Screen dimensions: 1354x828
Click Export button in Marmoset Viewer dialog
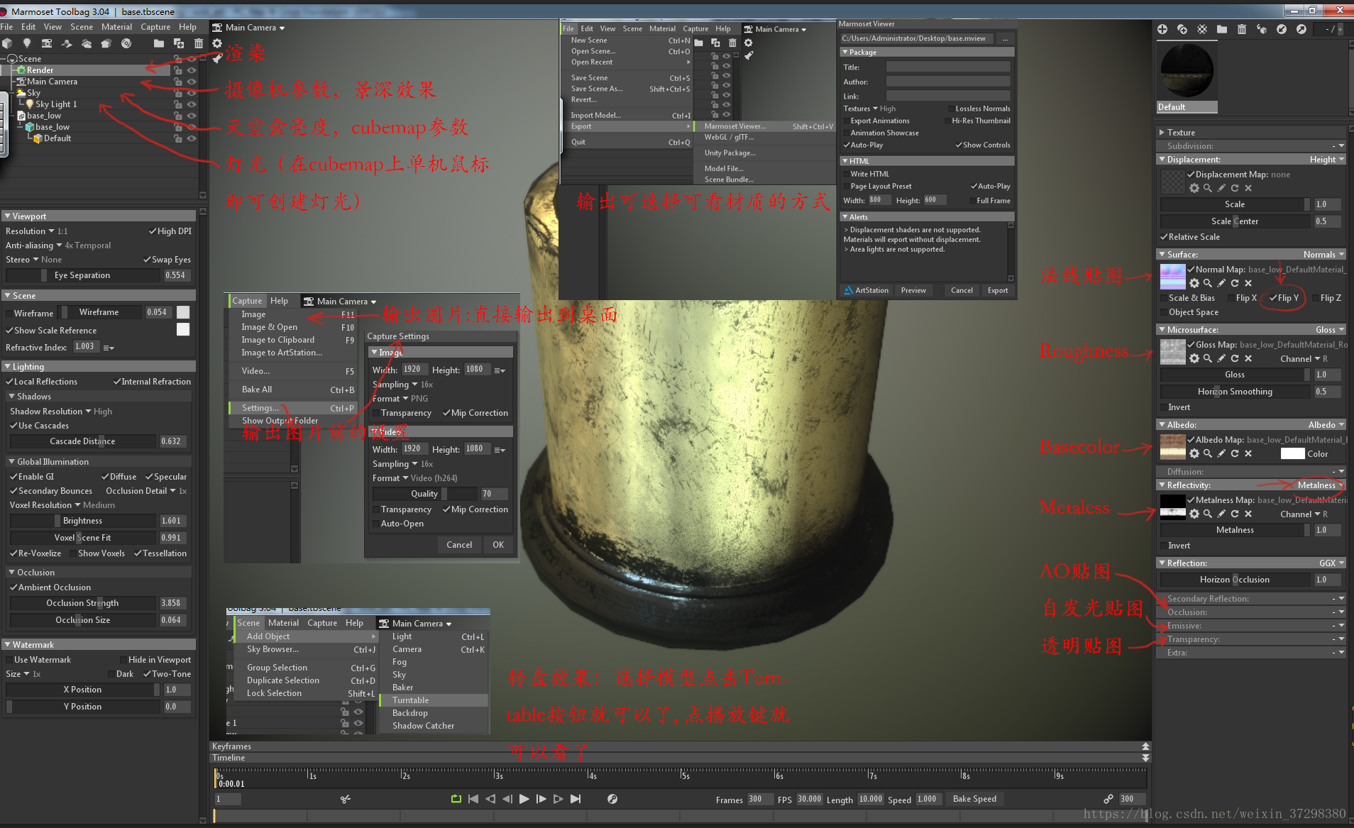[x=998, y=290]
